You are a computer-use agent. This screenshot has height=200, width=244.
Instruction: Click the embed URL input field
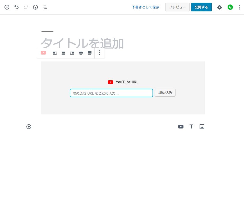(x=111, y=93)
